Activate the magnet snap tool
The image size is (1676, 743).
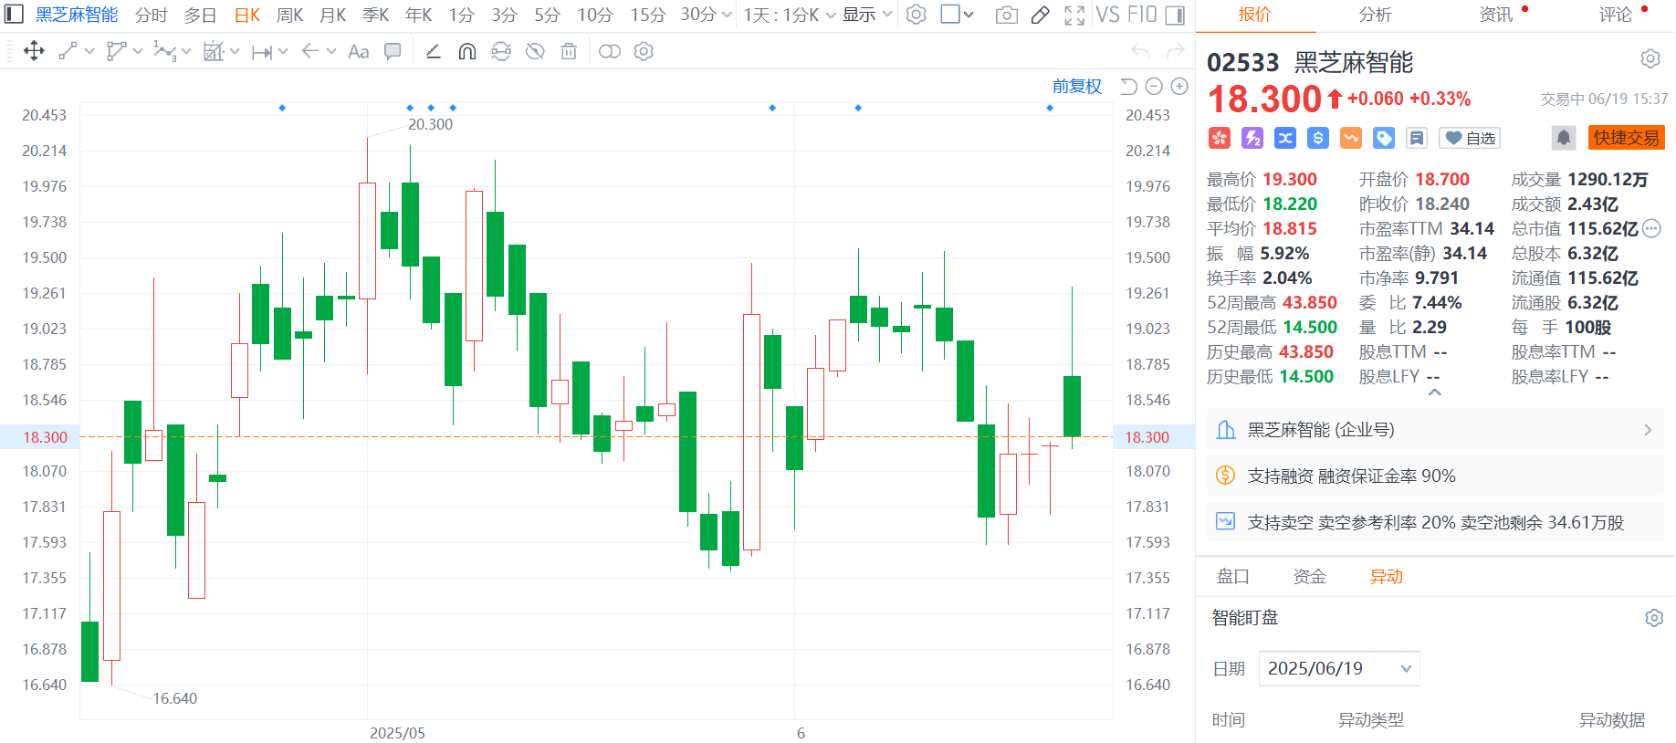[x=467, y=52]
